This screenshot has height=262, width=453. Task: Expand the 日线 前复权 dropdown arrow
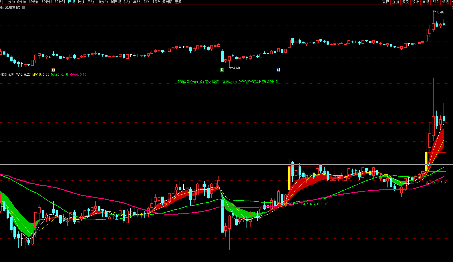click(23, 7)
